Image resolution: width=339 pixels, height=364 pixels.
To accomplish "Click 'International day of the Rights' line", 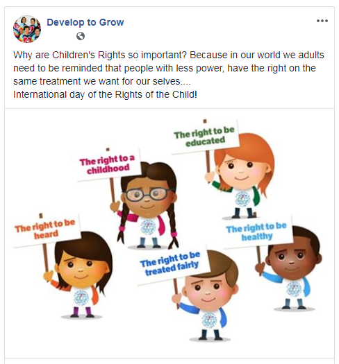I will click(105, 95).
